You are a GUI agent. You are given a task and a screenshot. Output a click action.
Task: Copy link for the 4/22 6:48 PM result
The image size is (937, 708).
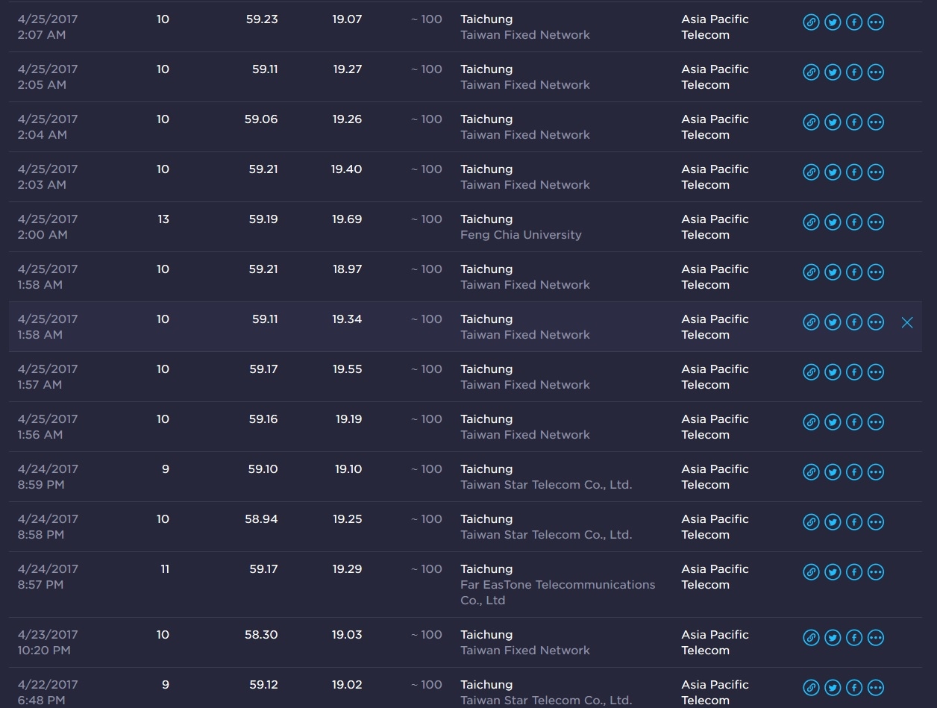[811, 688]
